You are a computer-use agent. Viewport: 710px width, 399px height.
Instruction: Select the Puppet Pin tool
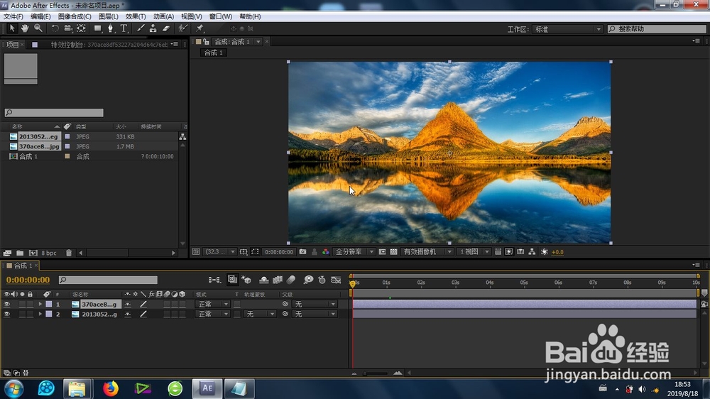click(x=200, y=28)
